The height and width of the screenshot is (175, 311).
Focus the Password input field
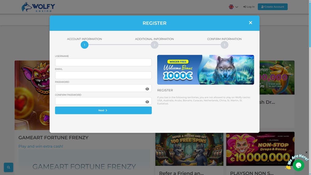103,88
